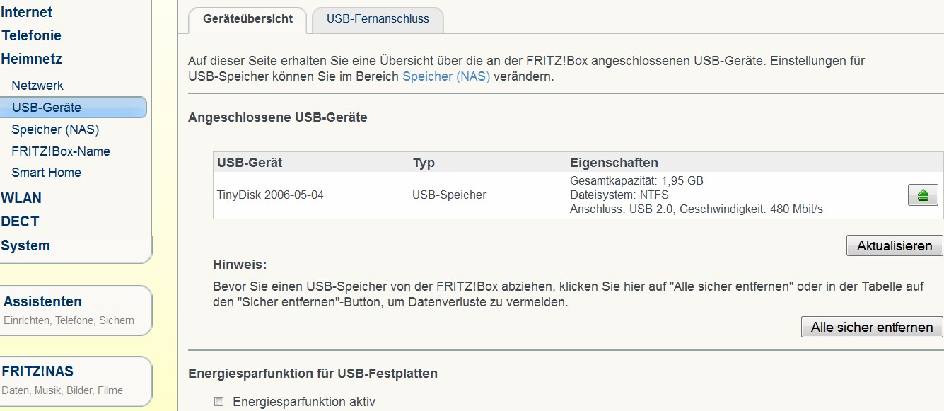Select the Geräteübersicht tab
The width and height of the screenshot is (944, 411).
247,19
